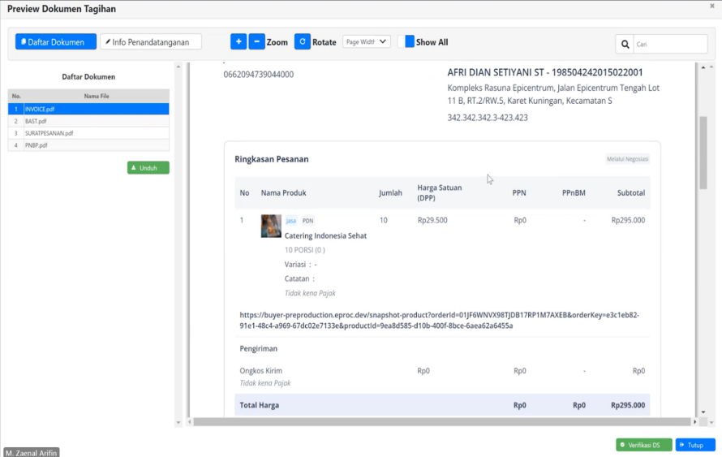
Task: Click the horizontal scrollbar under document
Action: tap(438, 421)
